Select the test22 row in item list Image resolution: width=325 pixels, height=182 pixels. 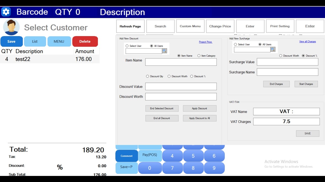click(x=50, y=59)
